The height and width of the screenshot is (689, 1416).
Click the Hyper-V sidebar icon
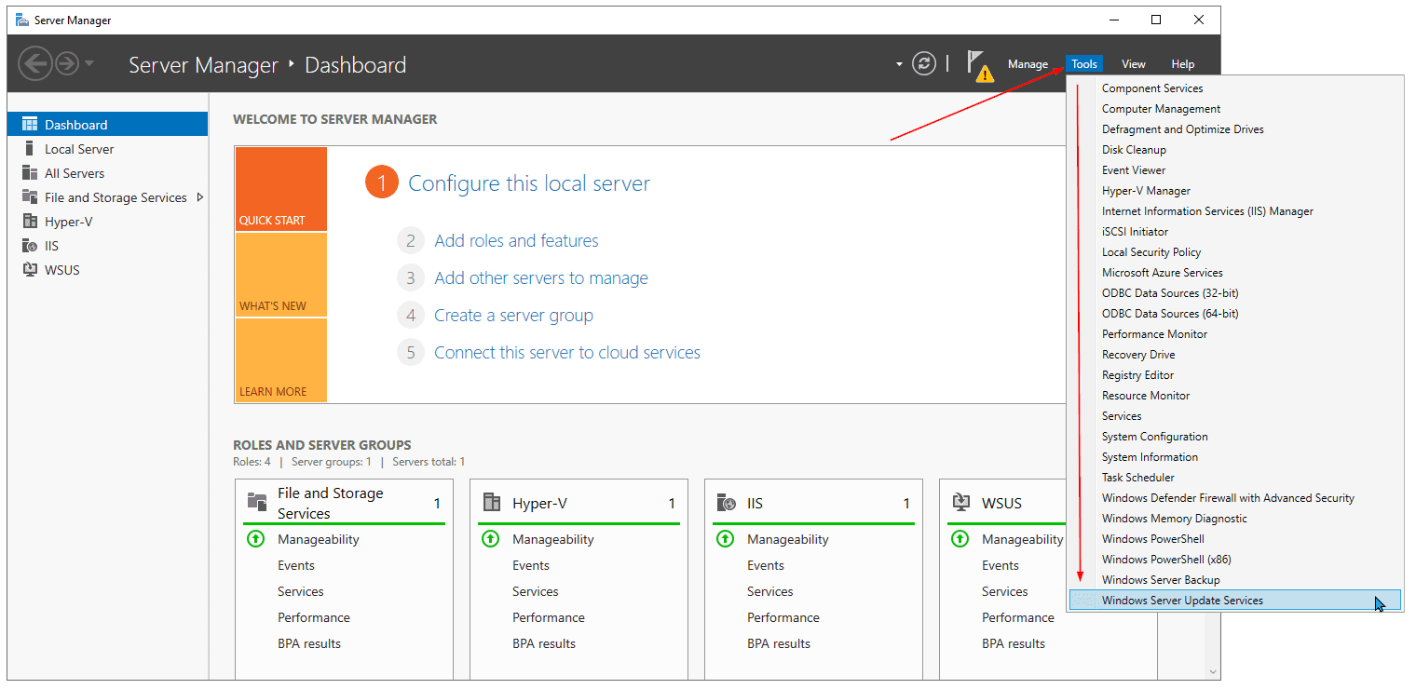(29, 222)
